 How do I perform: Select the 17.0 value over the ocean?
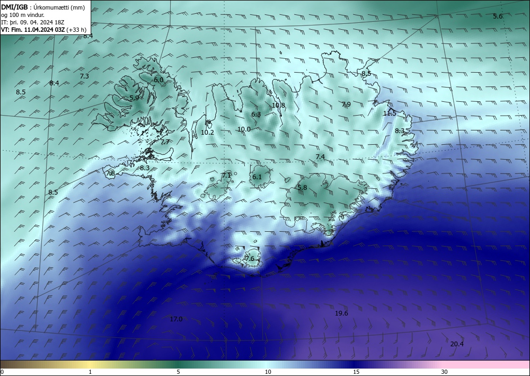(x=176, y=319)
